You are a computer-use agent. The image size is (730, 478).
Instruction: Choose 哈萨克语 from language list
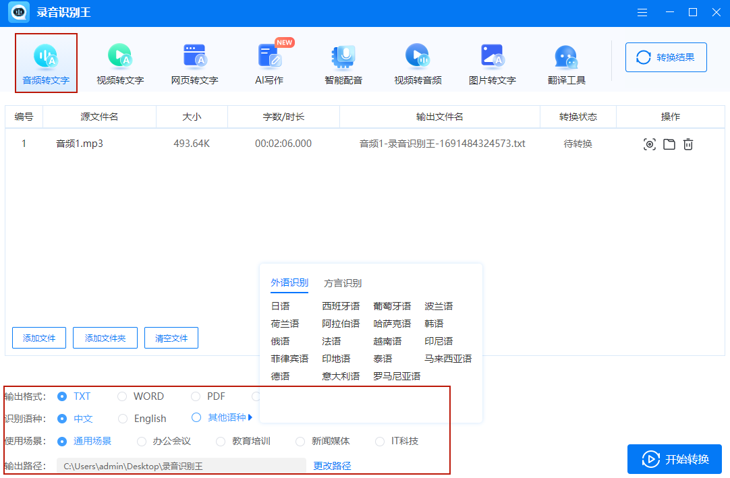tap(392, 324)
